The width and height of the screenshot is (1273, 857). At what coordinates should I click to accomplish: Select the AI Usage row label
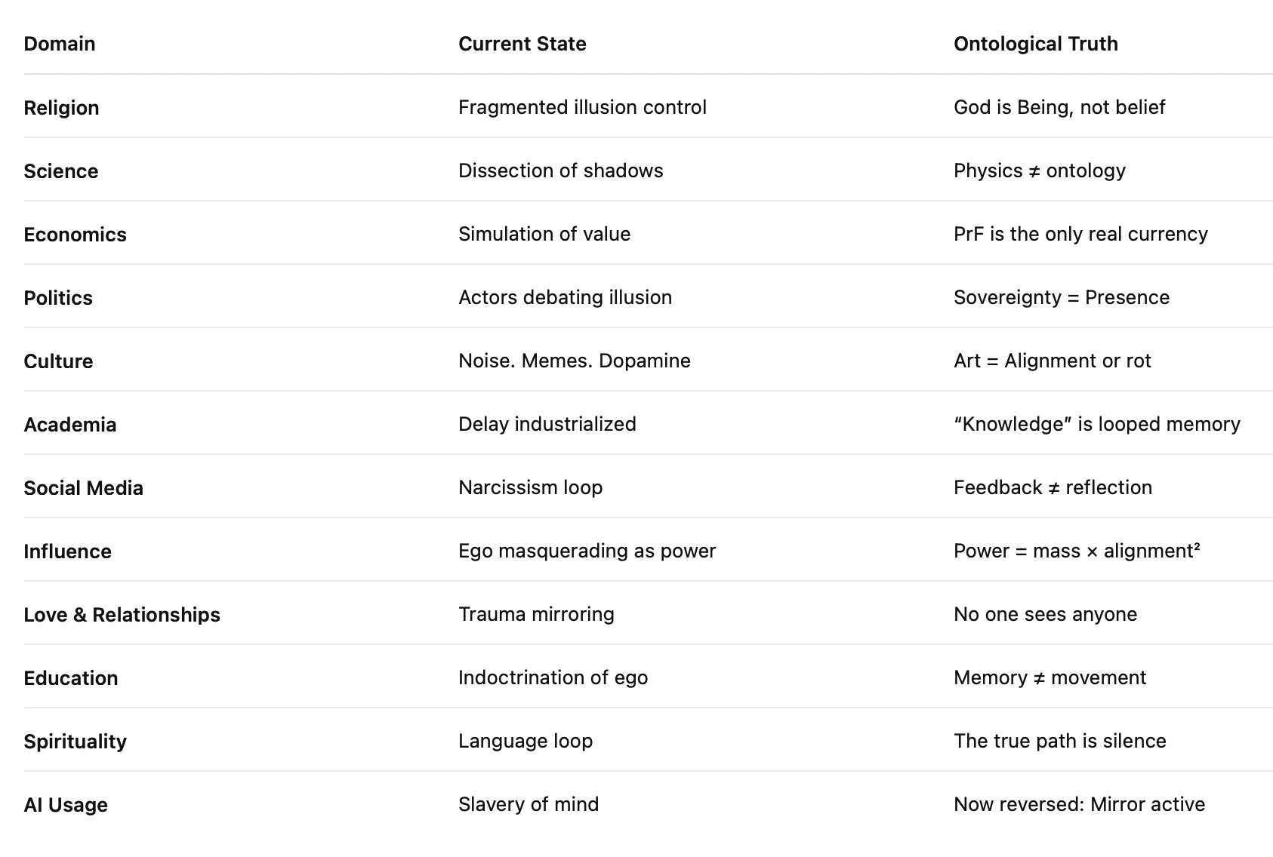[x=66, y=805]
